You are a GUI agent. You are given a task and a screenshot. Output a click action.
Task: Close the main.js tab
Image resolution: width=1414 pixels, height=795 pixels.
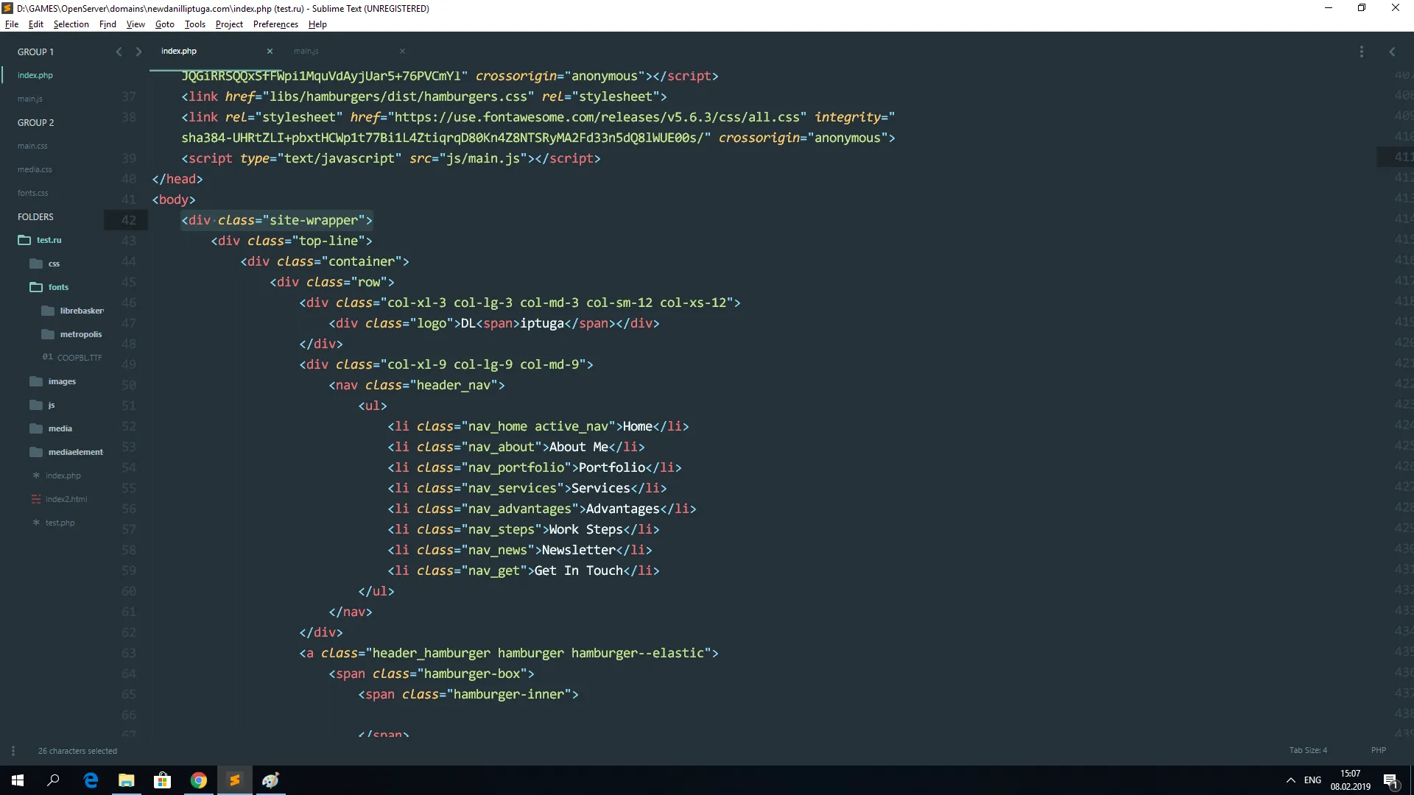click(402, 52)
